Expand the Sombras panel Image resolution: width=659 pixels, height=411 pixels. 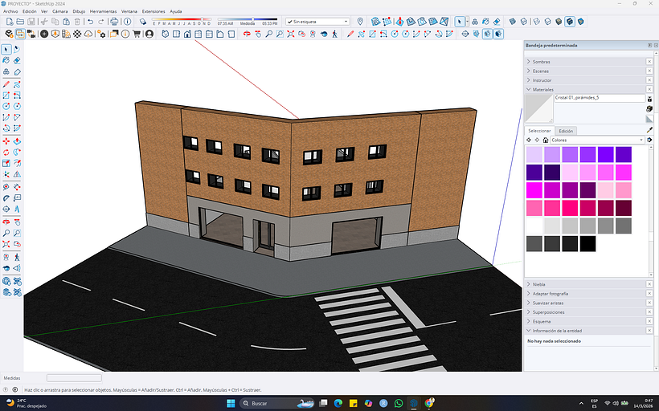click(529, 62)
